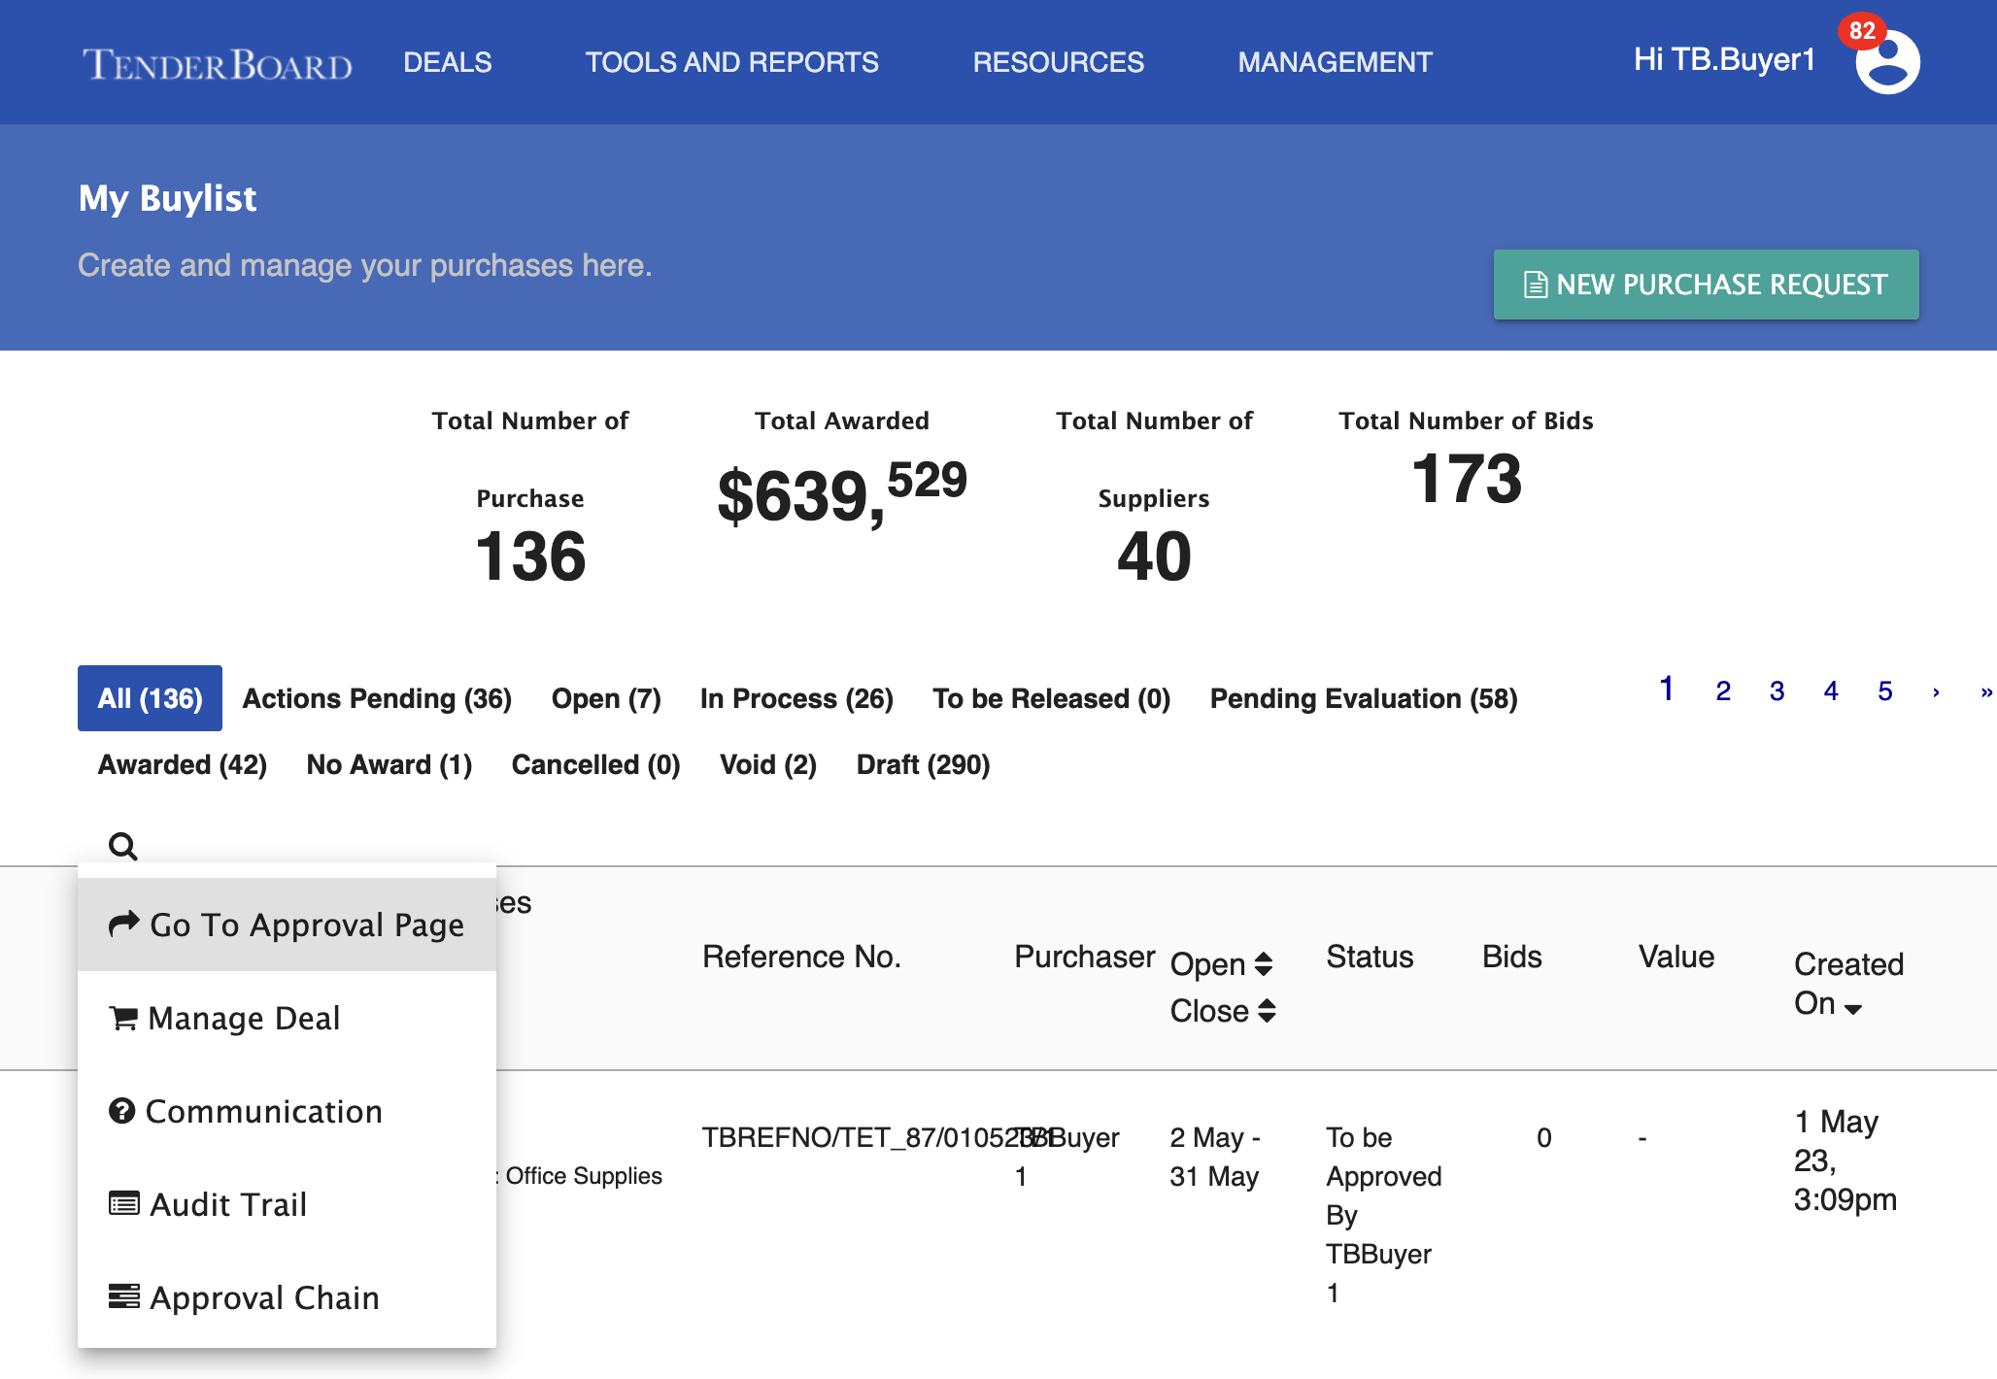
Task: Choose Manage Deal from the menu
Action: click(287, 1018)
